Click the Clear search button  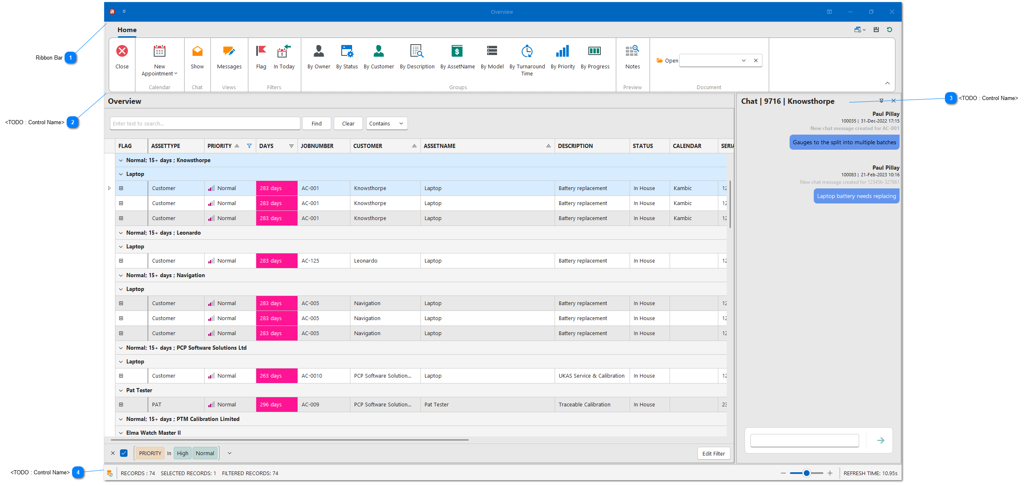[x=348, y=123]
